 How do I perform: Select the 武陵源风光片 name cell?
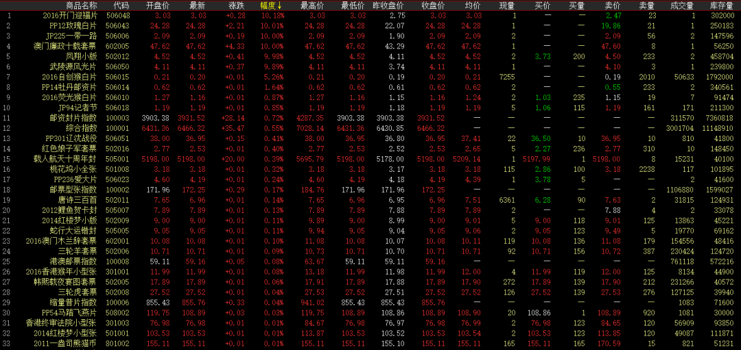(74, 66)
